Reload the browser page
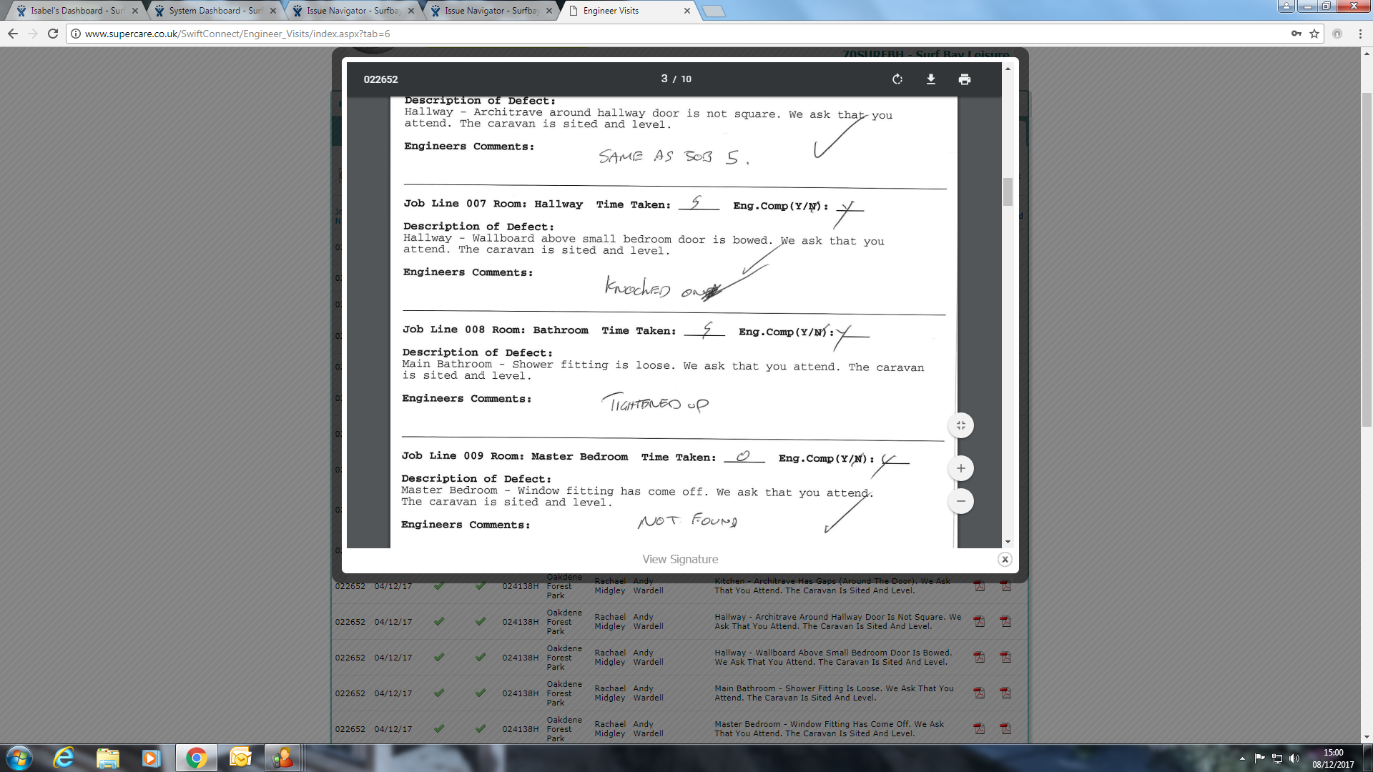 click(53, 34)
